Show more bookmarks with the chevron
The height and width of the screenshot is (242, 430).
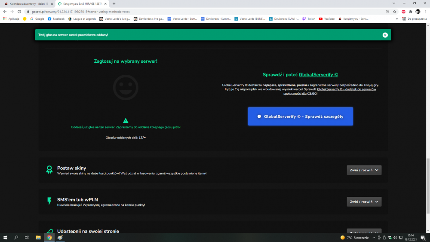tap(396, 19)
